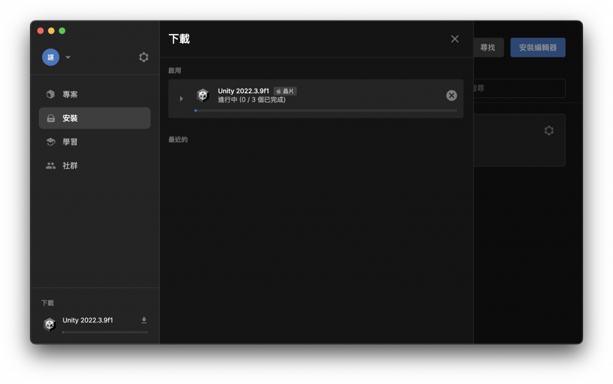Click the Unity logo in download row
Image resolution: width=613 pixels, height=384 pixels.
[x=203, y=95]
